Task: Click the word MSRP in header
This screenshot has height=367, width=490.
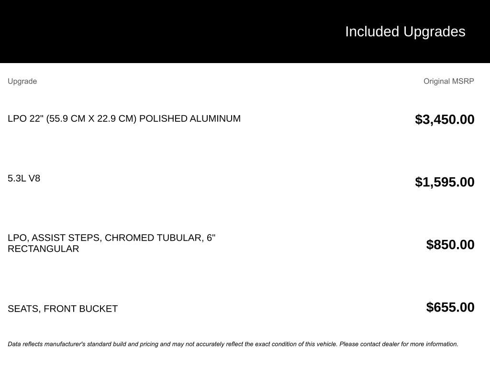Action: (463, 81)
